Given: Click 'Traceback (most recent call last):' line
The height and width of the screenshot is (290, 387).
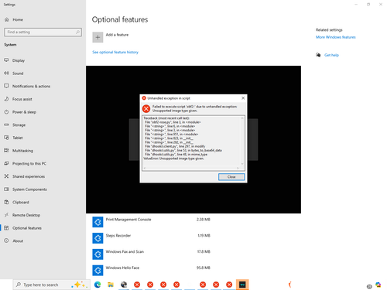Looking at the screenshot, I should [x=166, y=118].
